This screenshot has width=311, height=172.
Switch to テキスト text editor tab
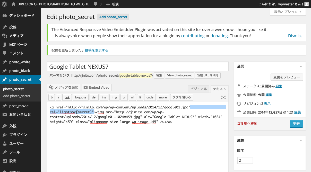point(220,89)
